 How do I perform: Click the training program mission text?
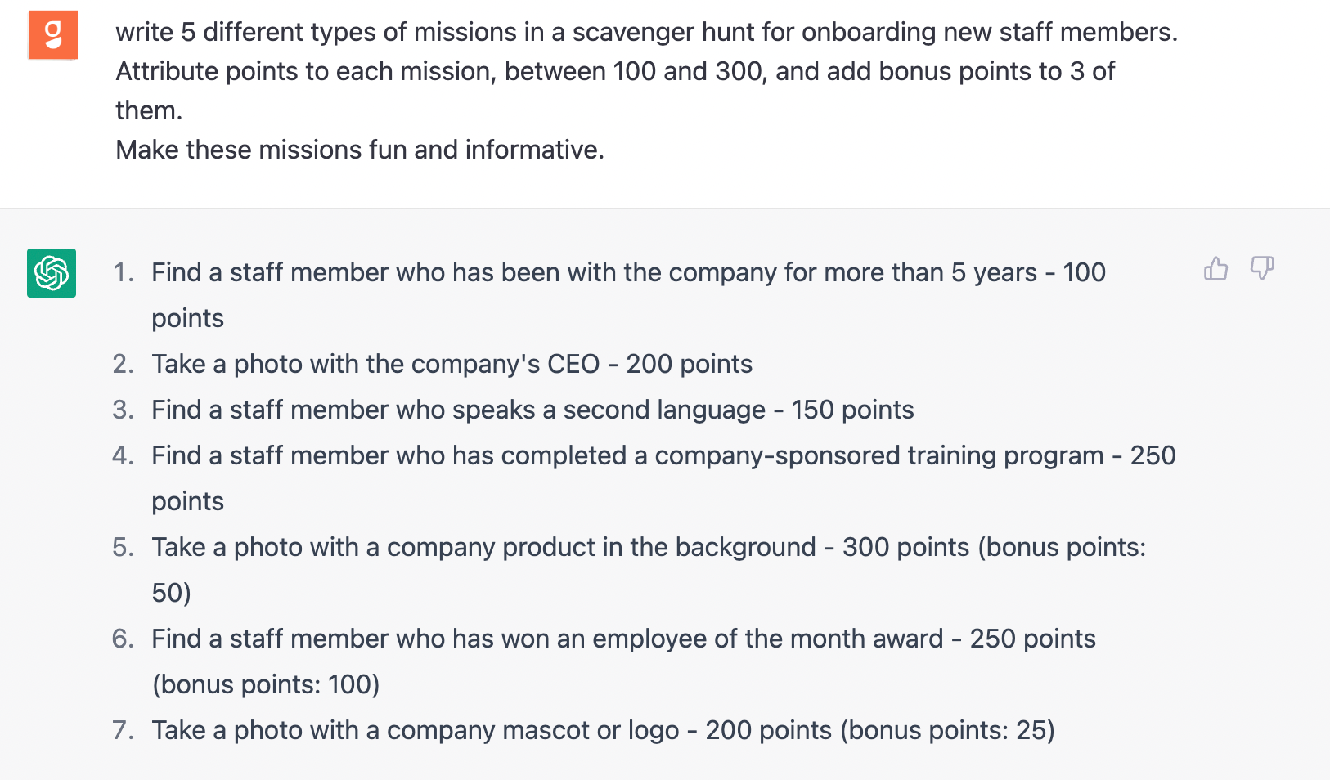coord(663,455)
